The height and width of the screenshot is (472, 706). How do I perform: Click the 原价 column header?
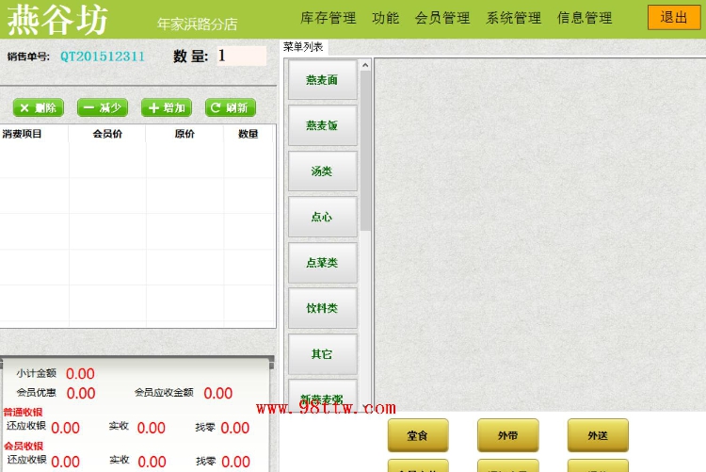tap(185, 134)
